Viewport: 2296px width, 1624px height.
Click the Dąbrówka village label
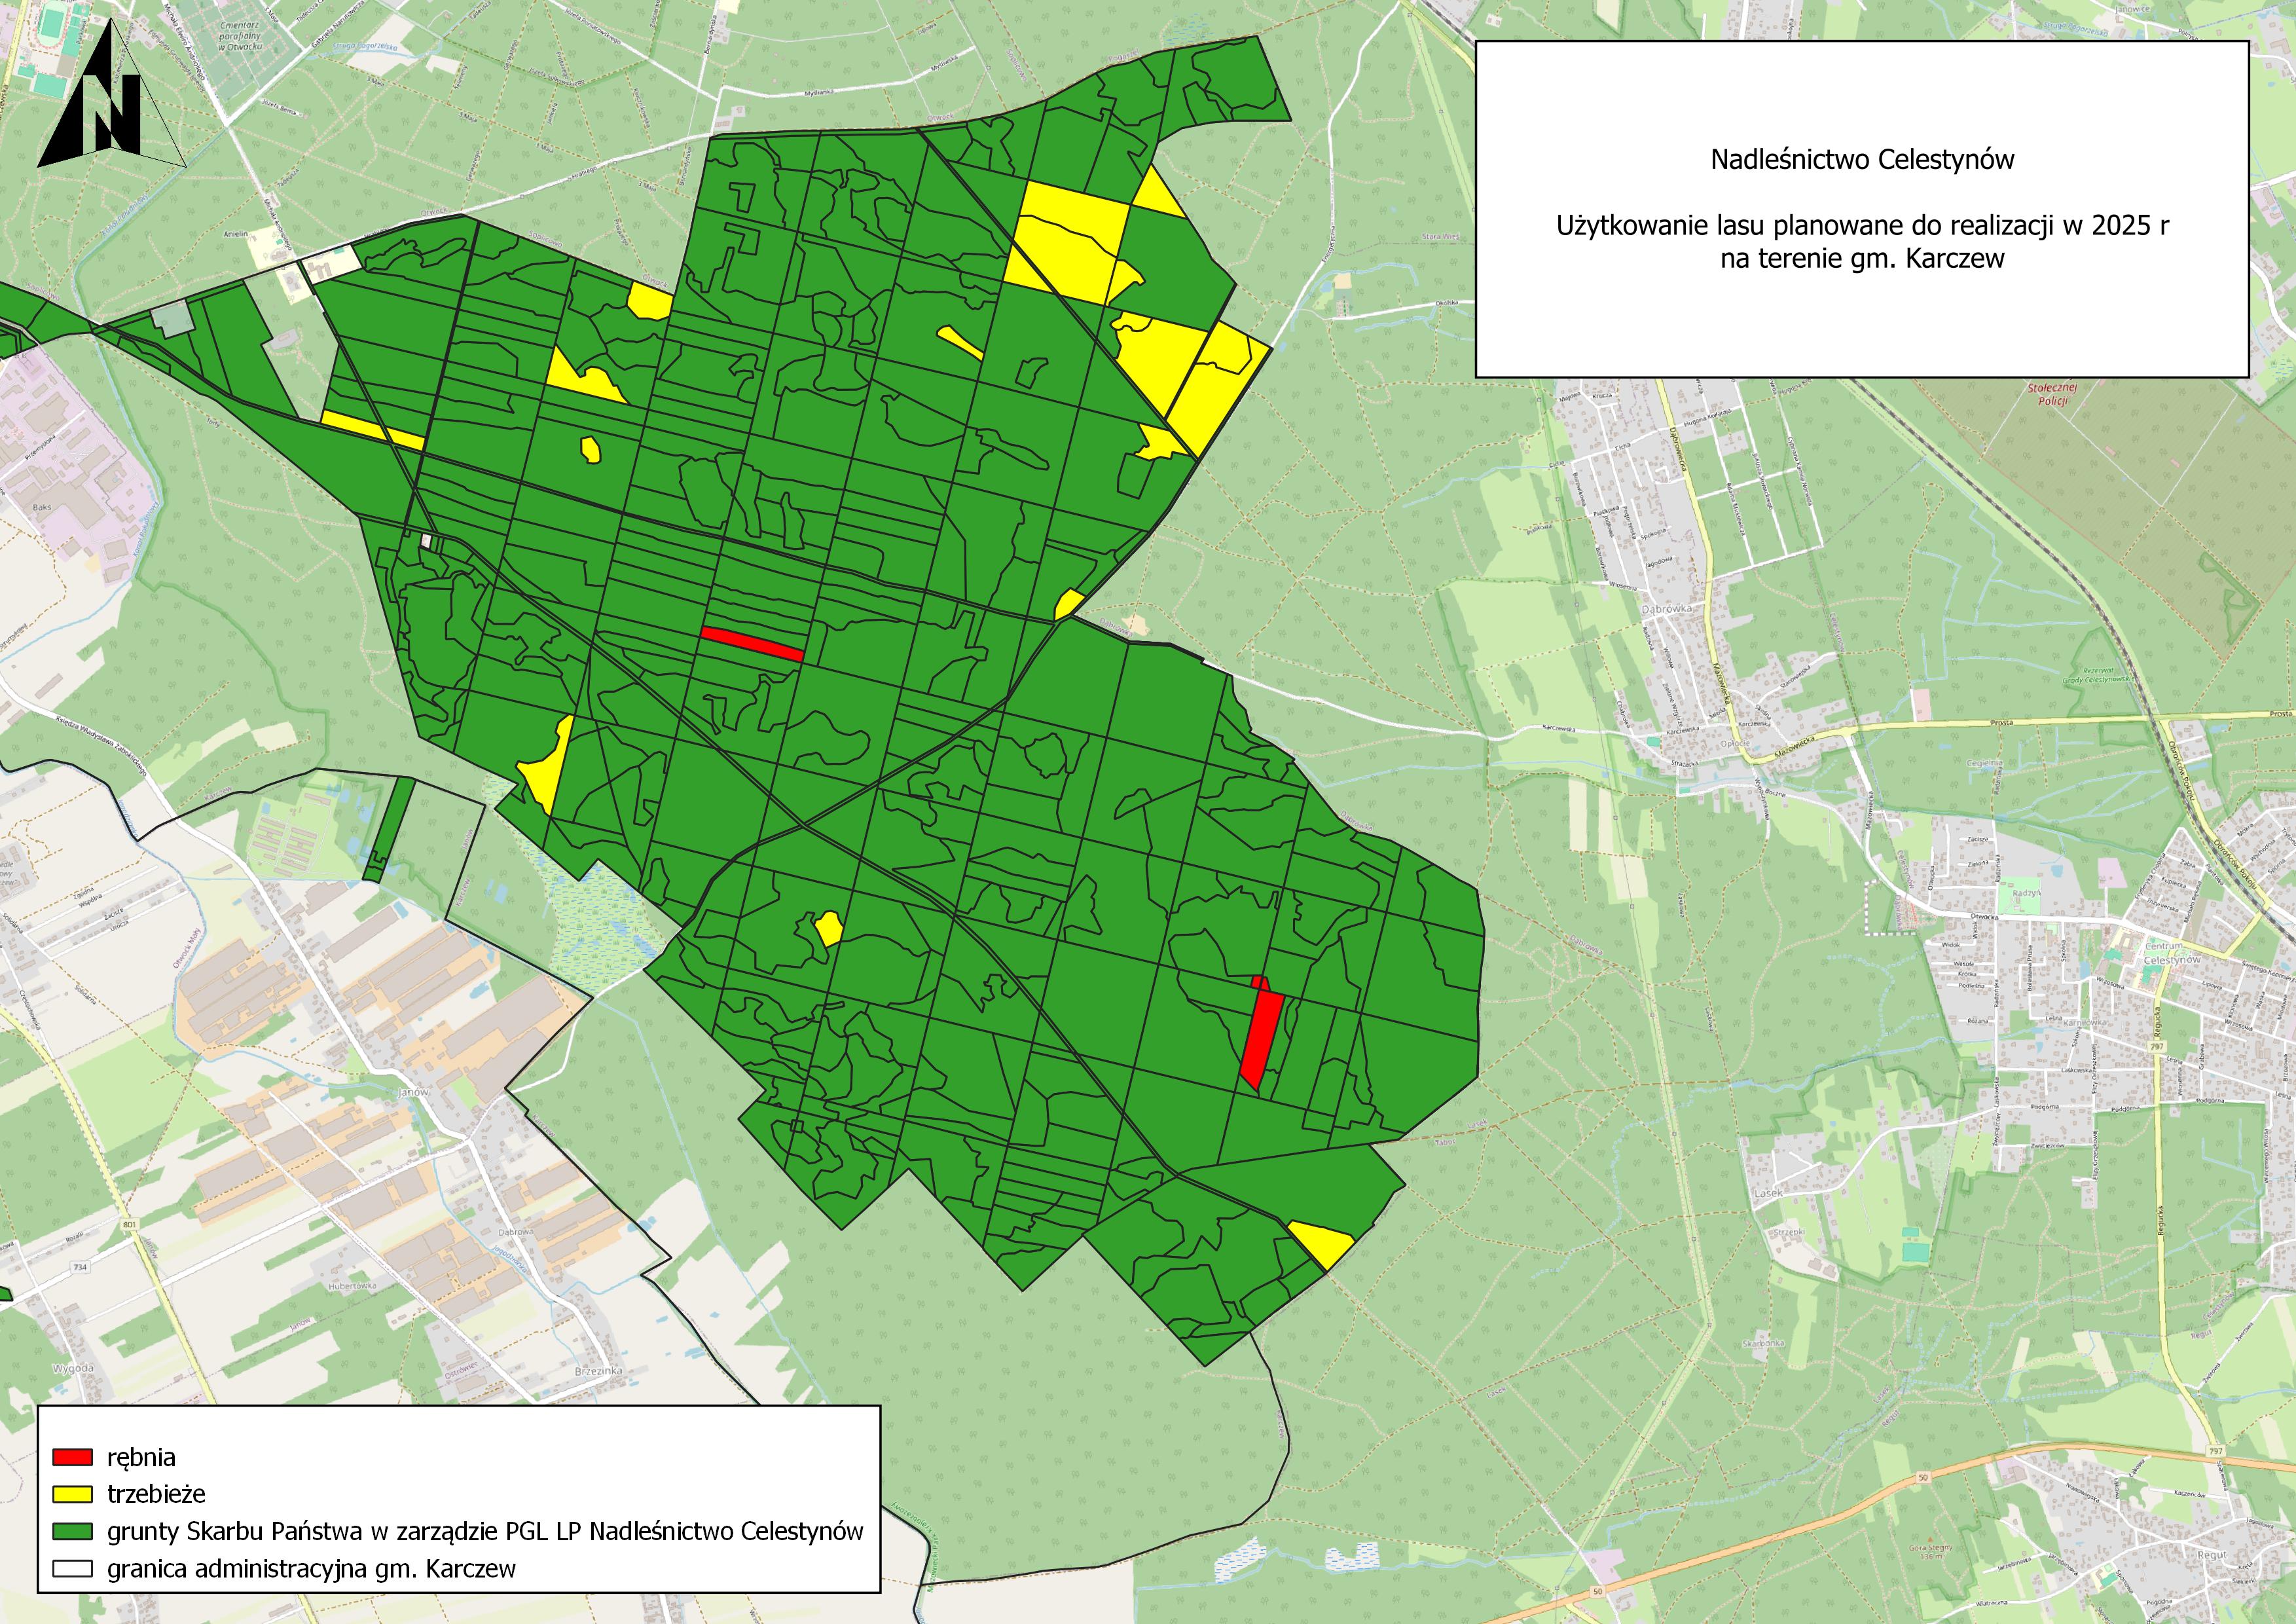1665,608
